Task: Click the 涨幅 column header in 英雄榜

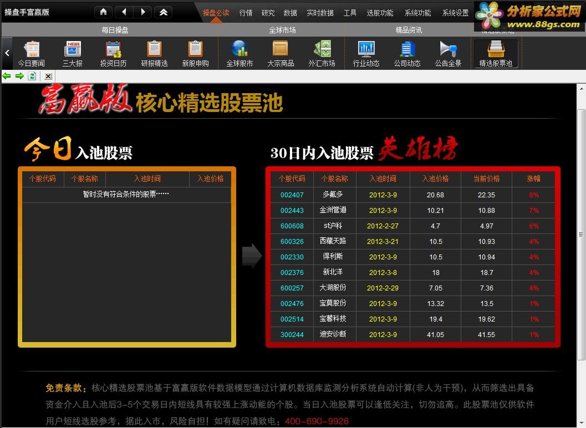Action: (534, 179)
